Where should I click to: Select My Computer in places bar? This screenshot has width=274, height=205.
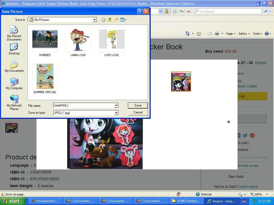[x=14, y=84]
